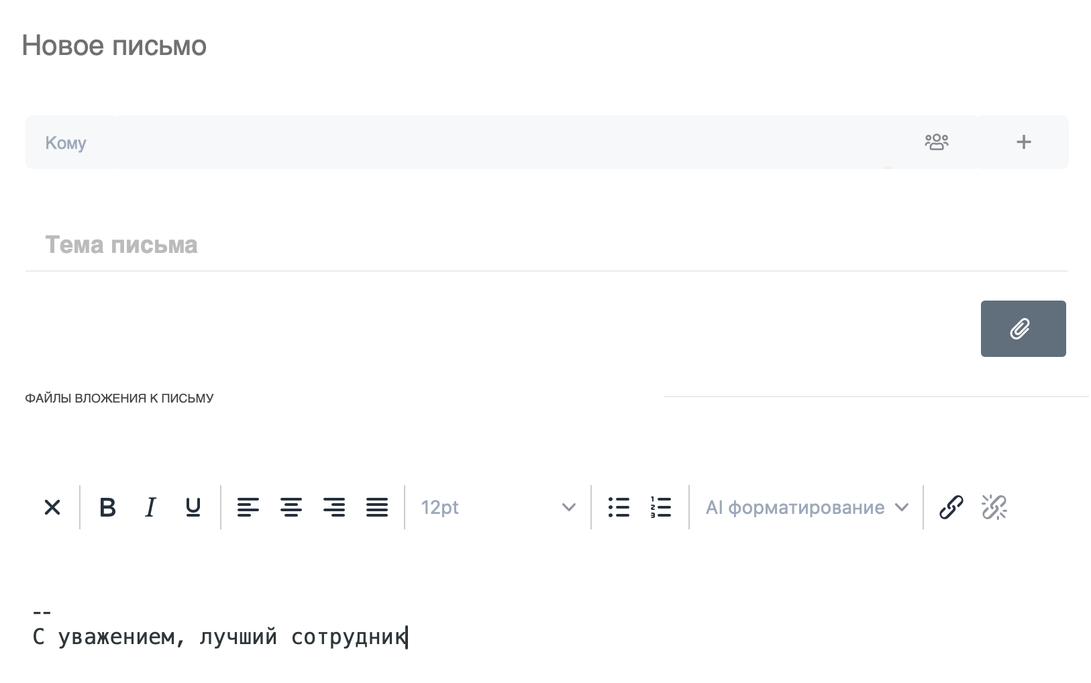Image resolution: width=1091 pixels, height=683 pixels.
Task: Add a recipient with the plus button
Action: (1024, 142)
